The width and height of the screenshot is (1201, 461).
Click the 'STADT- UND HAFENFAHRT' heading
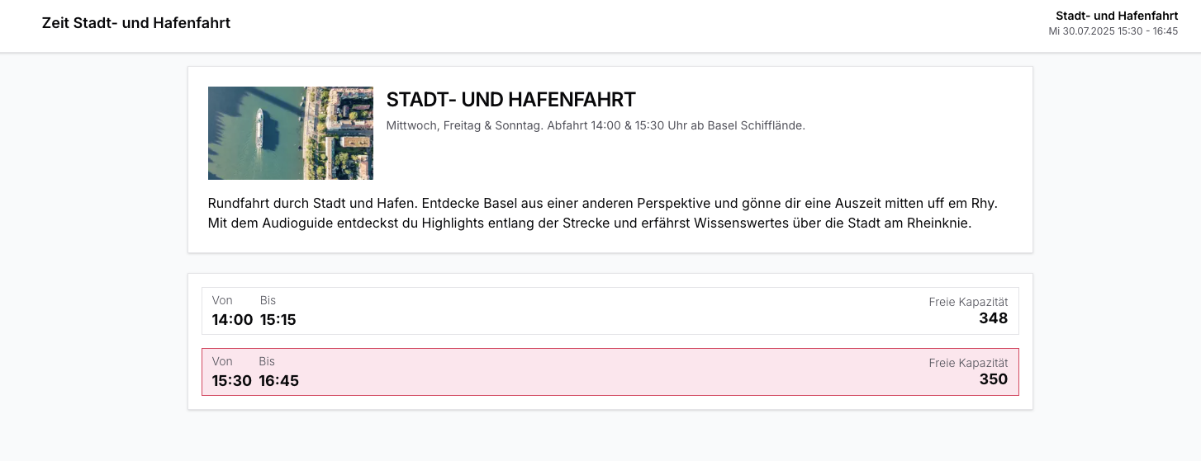pyautogui.click(x=511, y=100)
